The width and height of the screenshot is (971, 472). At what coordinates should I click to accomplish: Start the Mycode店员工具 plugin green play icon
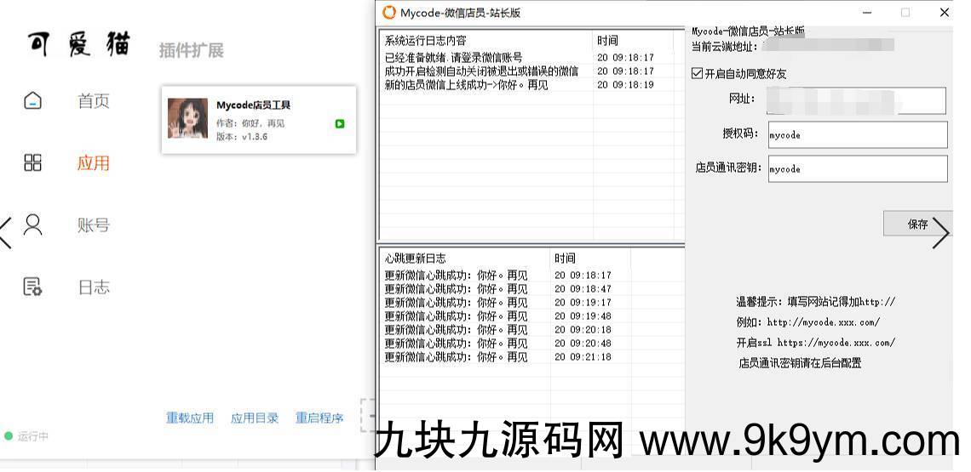[339, 123]
